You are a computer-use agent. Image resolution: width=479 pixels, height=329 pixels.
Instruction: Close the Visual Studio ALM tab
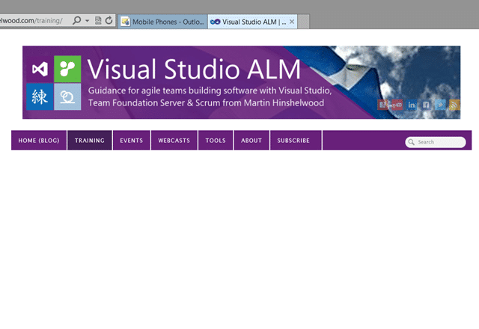click(292, 22)
